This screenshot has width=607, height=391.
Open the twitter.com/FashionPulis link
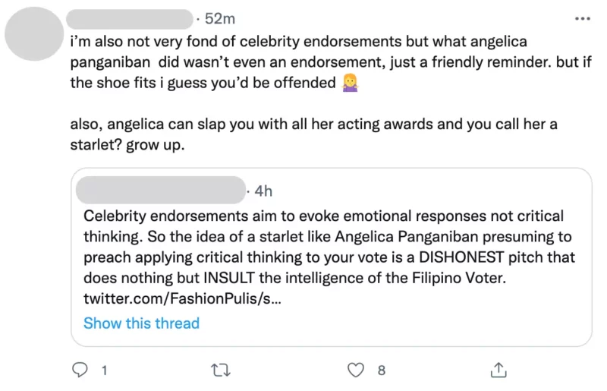click(182, 298)
